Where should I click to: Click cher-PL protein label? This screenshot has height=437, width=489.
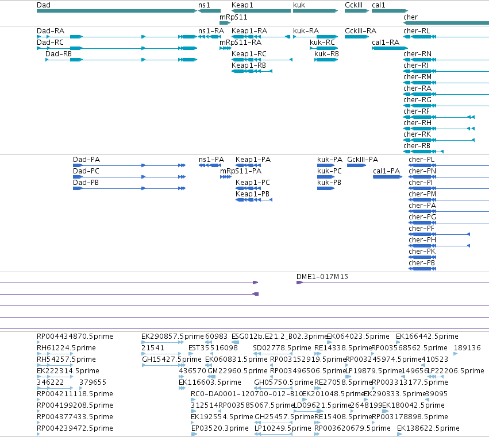[422, 160]
